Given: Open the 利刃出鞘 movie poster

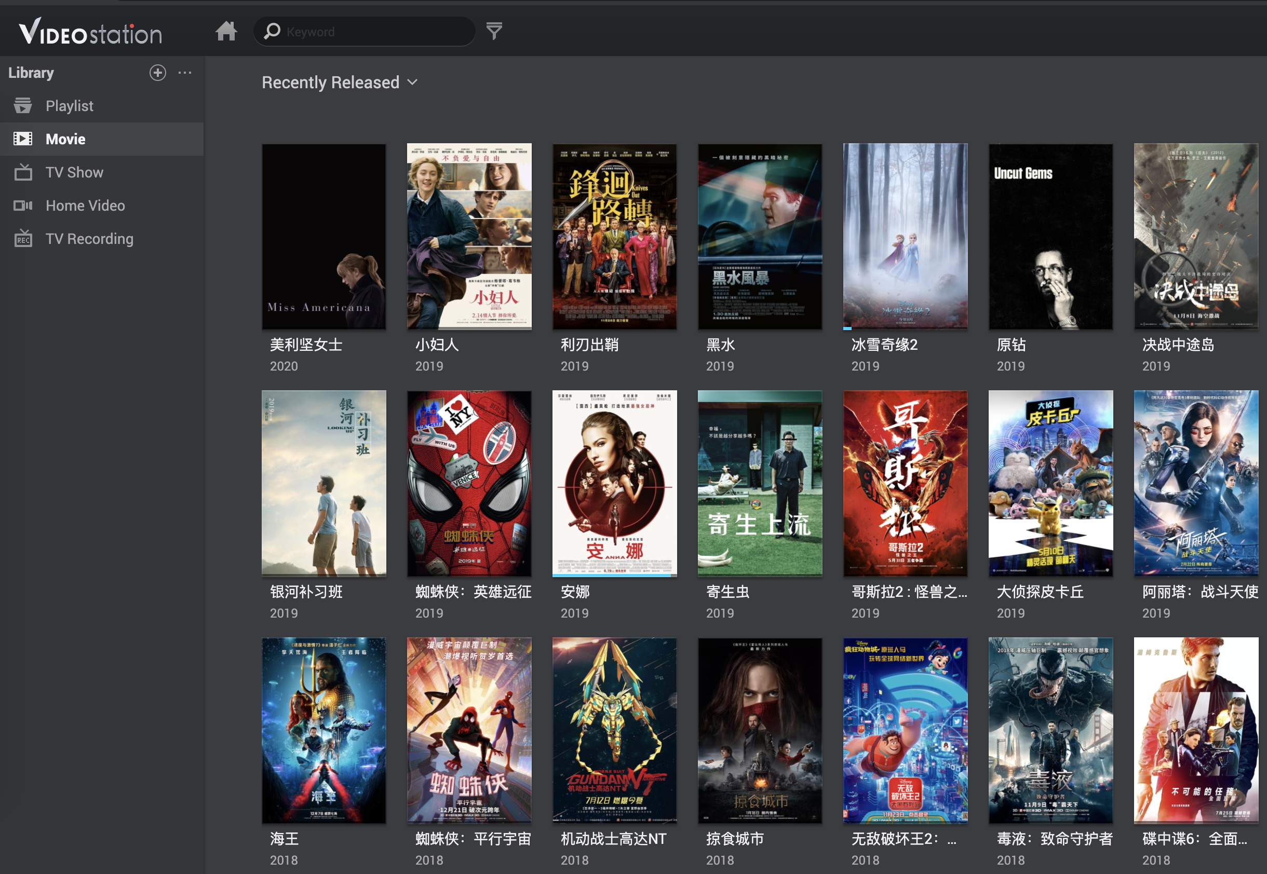Looking at the screenshot, I should click(x=615, y=237).
